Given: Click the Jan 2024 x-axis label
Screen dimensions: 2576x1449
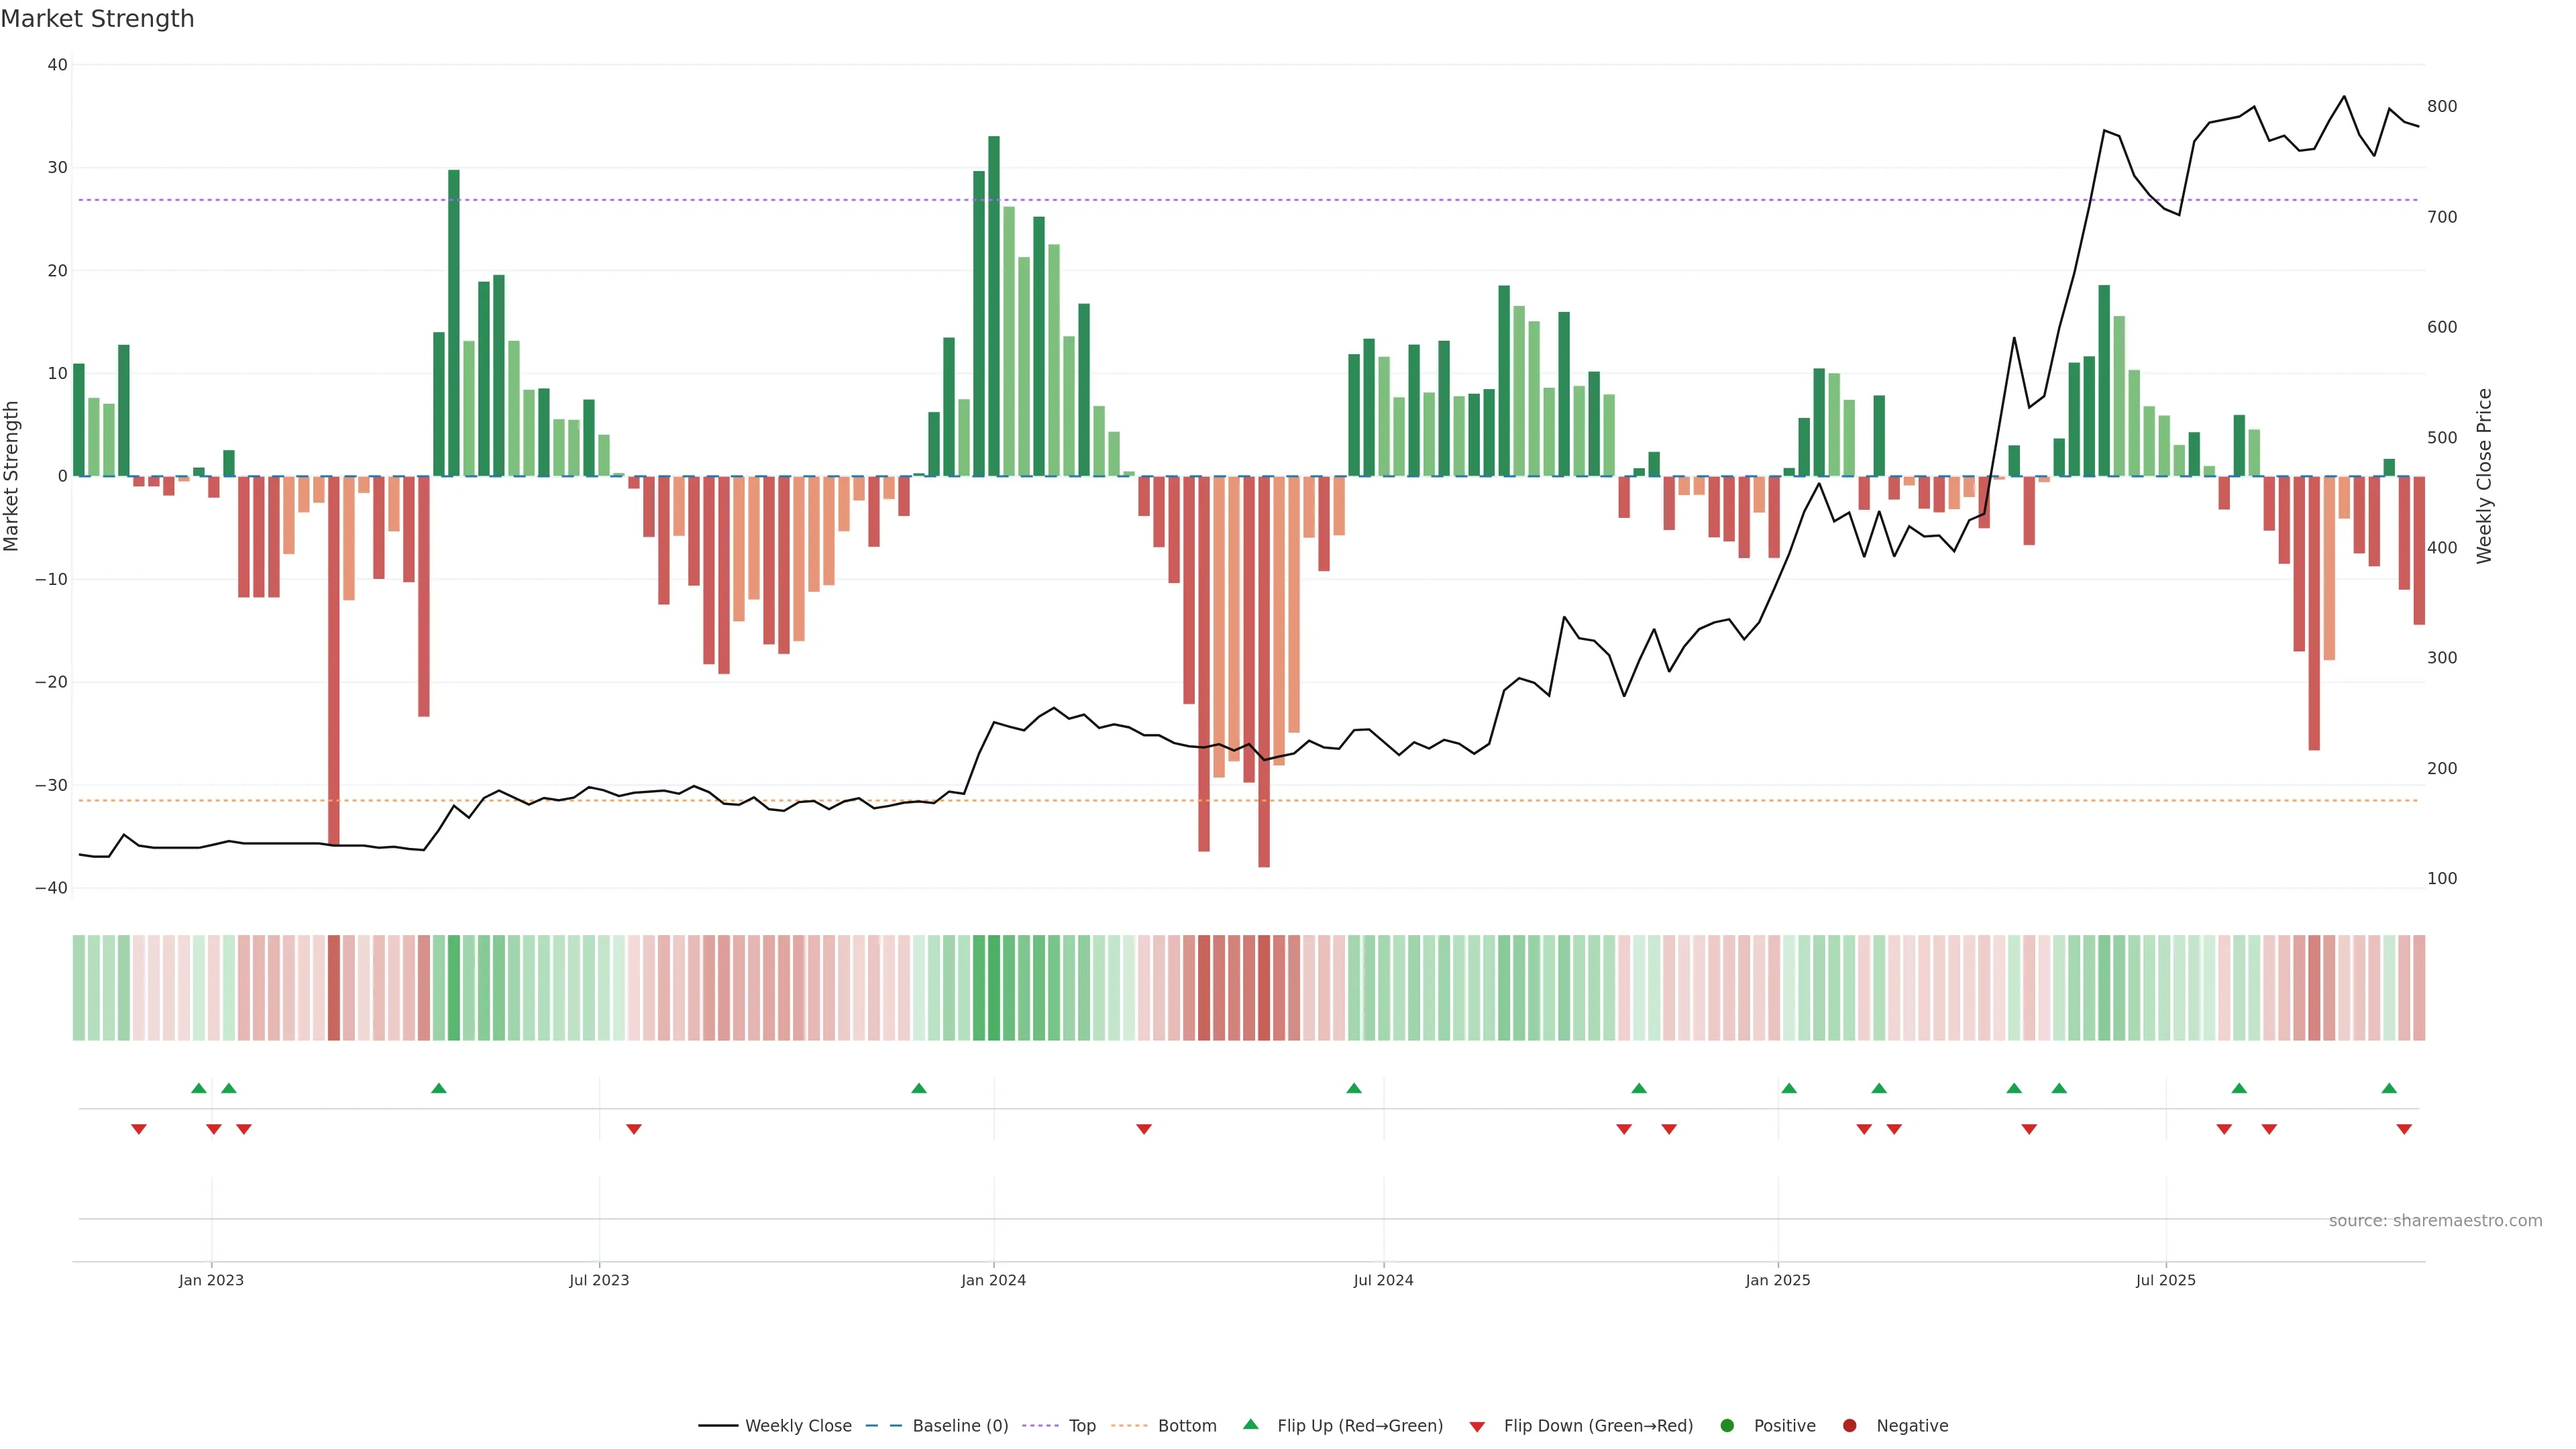Looking at the screenshot, I should pos(993,1280).
